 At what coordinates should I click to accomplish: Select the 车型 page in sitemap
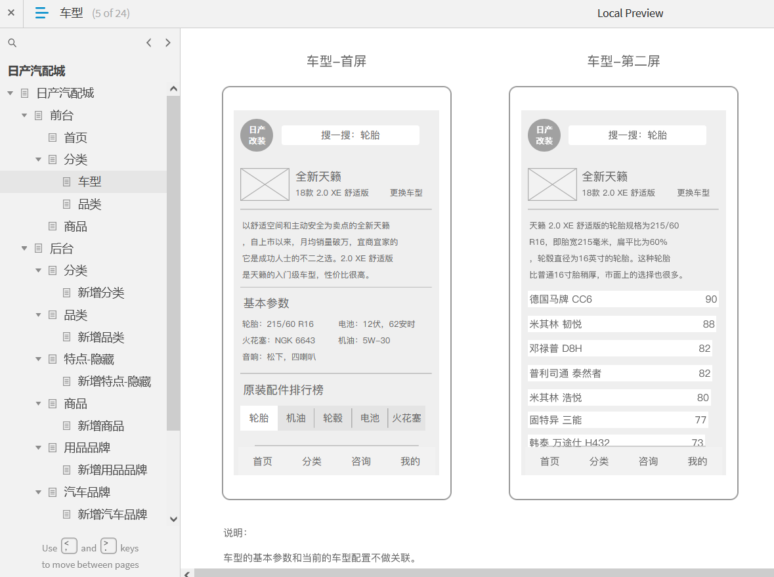pyautogui.click(x=89, y=182)
